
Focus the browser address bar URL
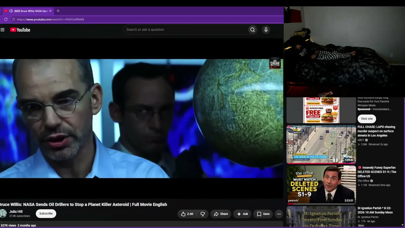[x=50, y=19]
